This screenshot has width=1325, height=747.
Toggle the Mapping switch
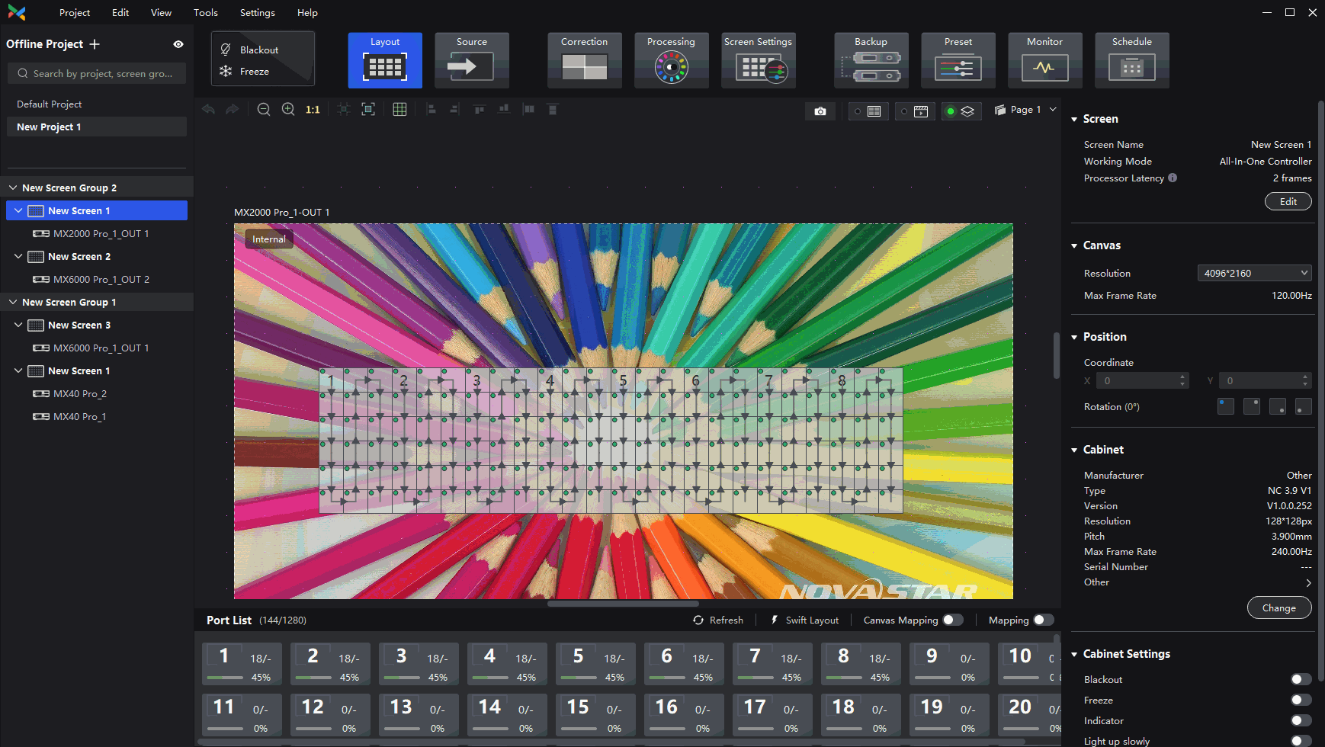pos(1044,620)
